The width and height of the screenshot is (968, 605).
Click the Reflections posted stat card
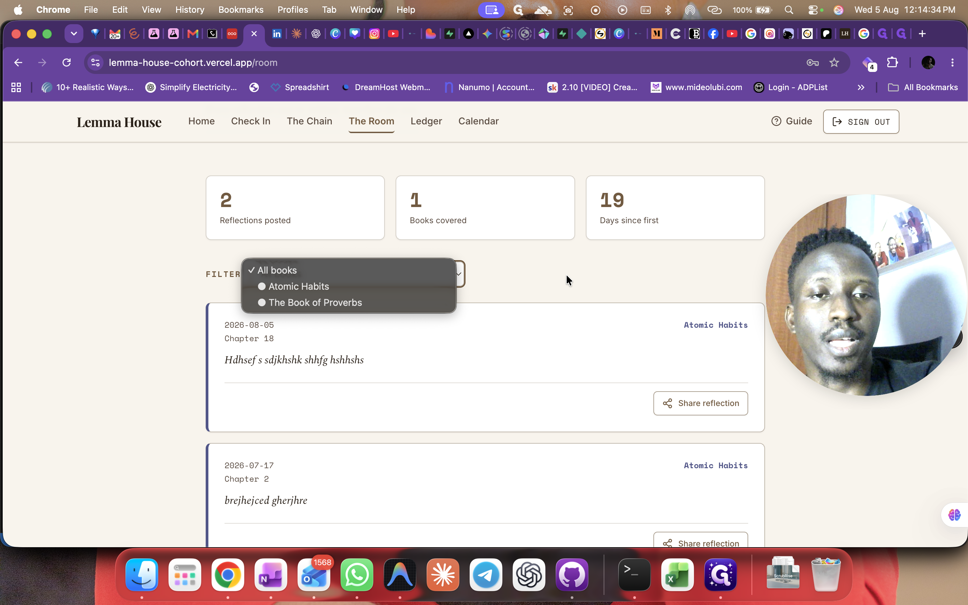click(295, 208)
